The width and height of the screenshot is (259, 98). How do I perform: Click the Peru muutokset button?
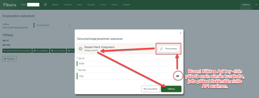pos(151,89)
